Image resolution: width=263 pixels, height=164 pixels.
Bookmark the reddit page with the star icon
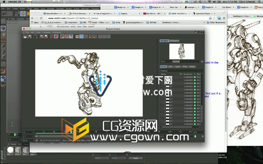[214, 18]
